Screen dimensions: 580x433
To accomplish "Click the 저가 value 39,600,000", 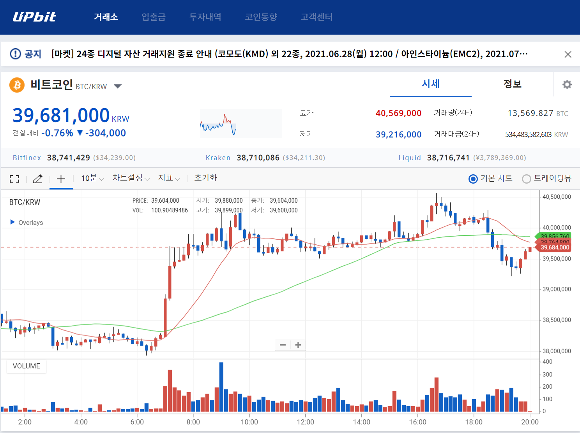I will (284, 210).
